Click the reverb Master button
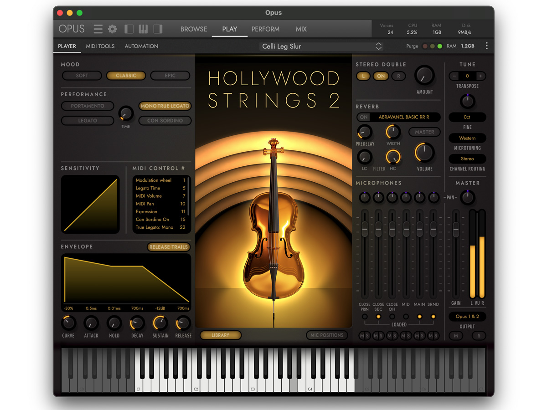The width and height of the screenshot is (547, 410). tap(424, 132)
